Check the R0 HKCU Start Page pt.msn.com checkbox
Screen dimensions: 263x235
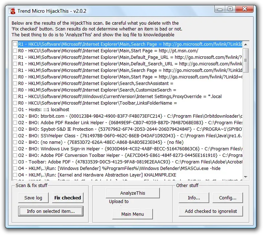click(15, 50)
